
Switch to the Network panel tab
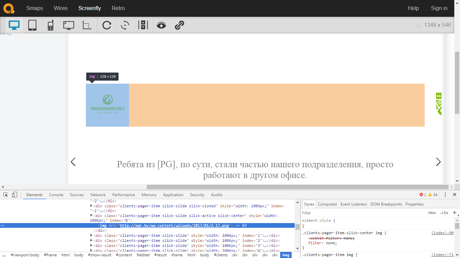(98, 195)
